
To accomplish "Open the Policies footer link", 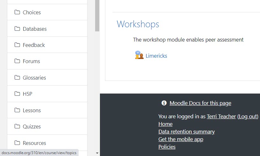I will [167, 147].
